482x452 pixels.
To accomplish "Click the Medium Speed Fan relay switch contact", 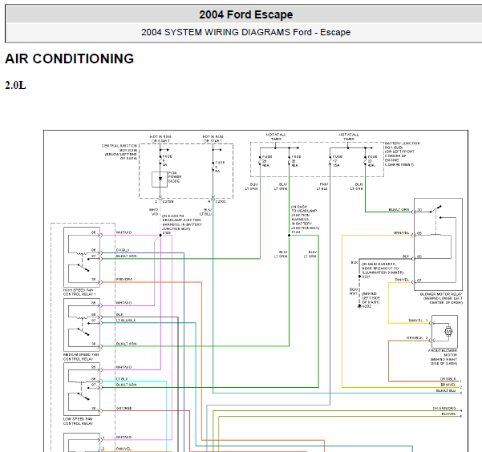I will 83,332.
